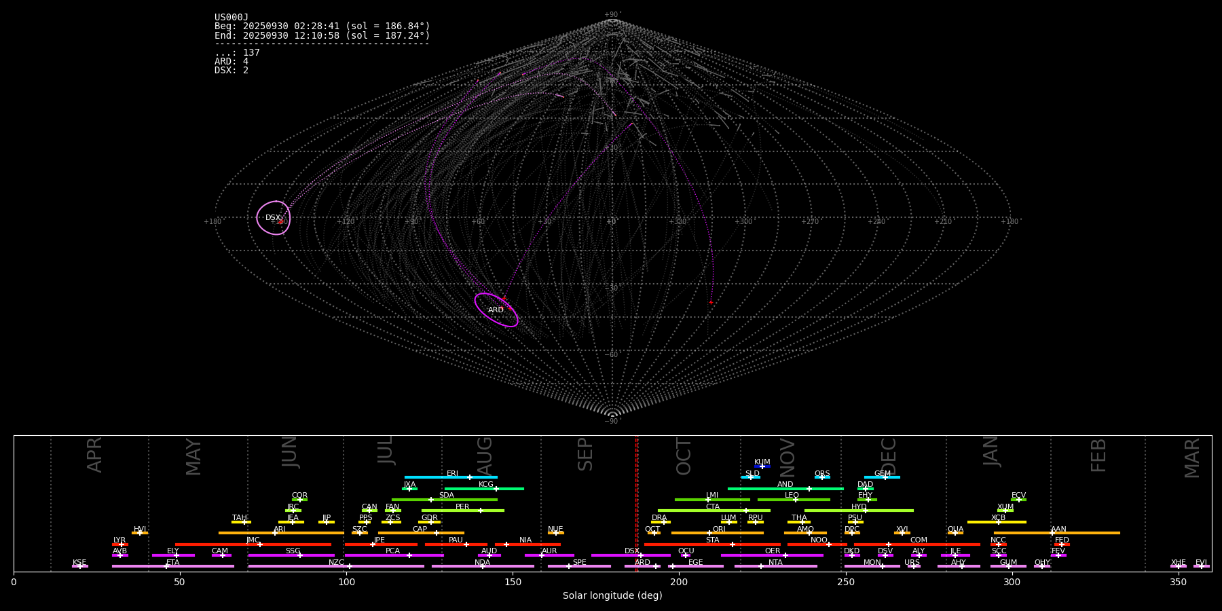
Task: Select the DSX label inside the pink radiant ellipse
Action: coord(273,218)
